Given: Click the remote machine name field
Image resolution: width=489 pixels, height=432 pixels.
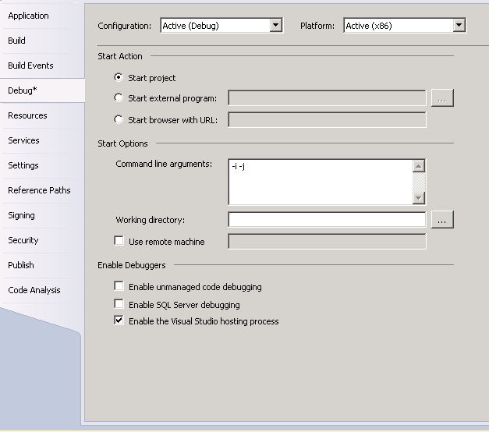Looking at the screenshot, I should (327, 242).
